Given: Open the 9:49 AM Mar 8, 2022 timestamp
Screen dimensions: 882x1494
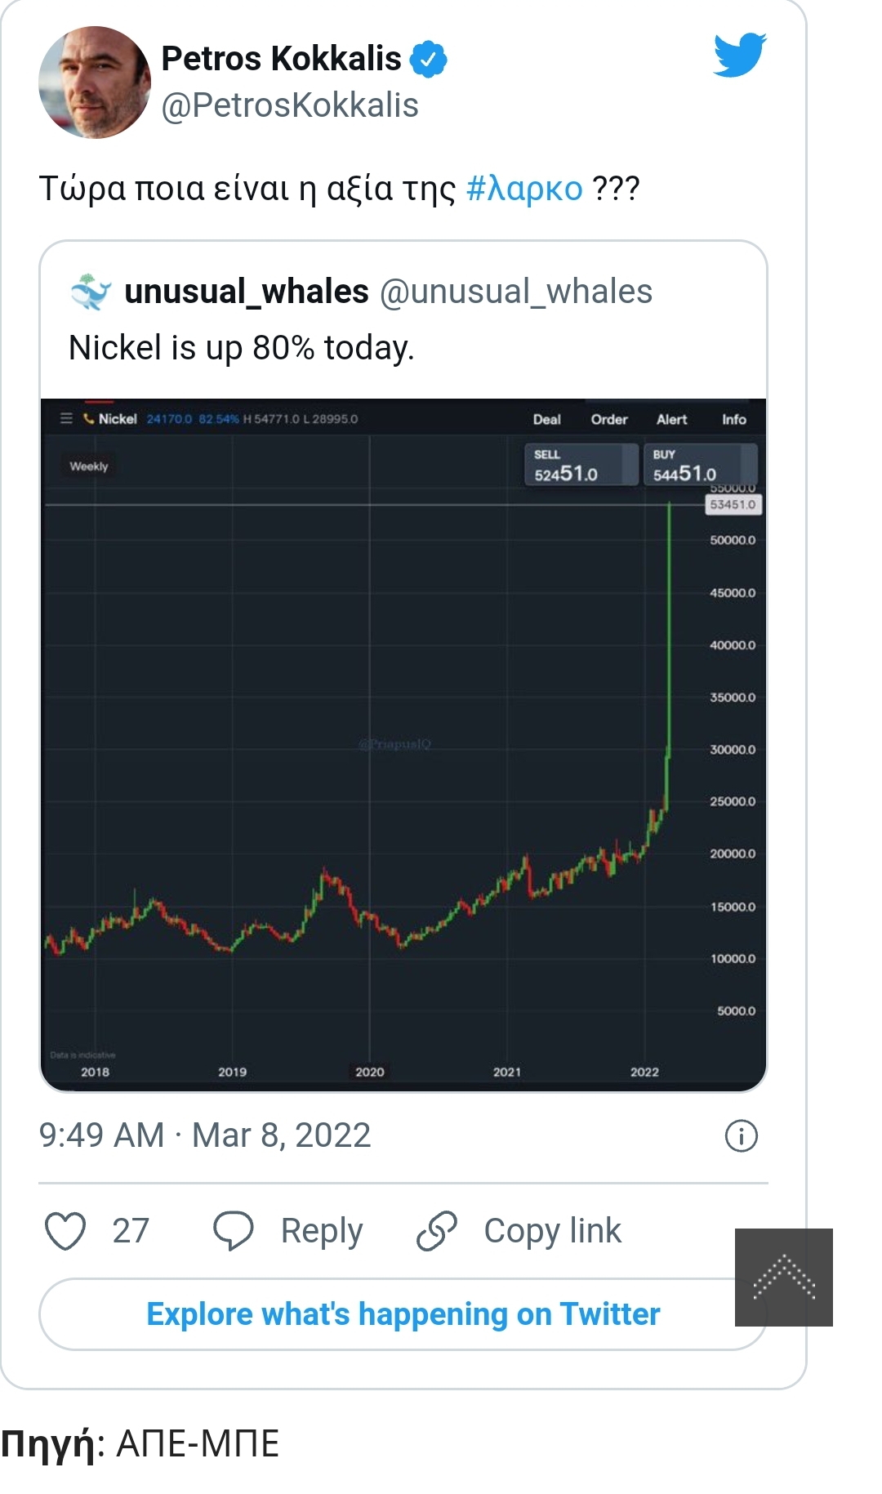Looking at the screenshot, I should pos(205,1135).
